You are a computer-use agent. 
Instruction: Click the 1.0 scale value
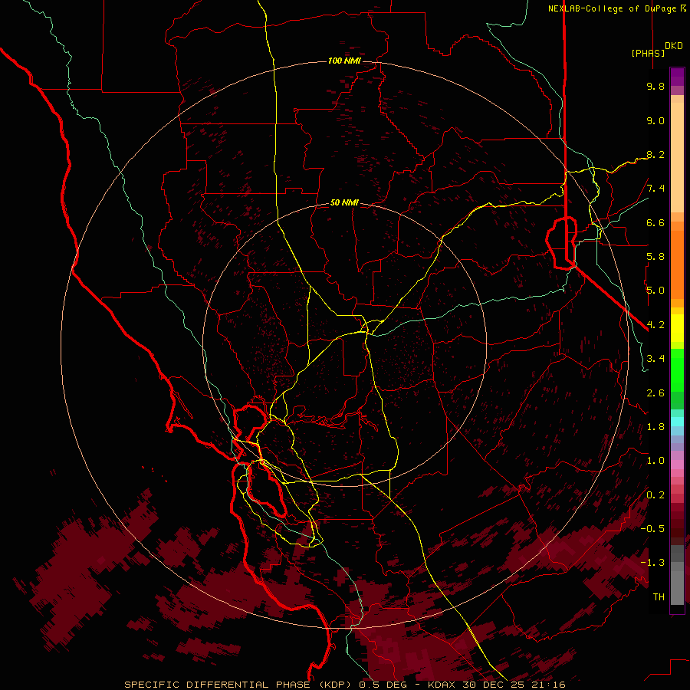pos(655,461)
